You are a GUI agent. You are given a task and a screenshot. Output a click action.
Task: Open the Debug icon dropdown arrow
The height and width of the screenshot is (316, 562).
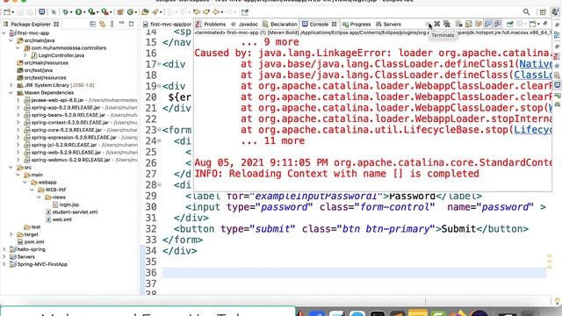pyautogui.click(x=71, y=12)
